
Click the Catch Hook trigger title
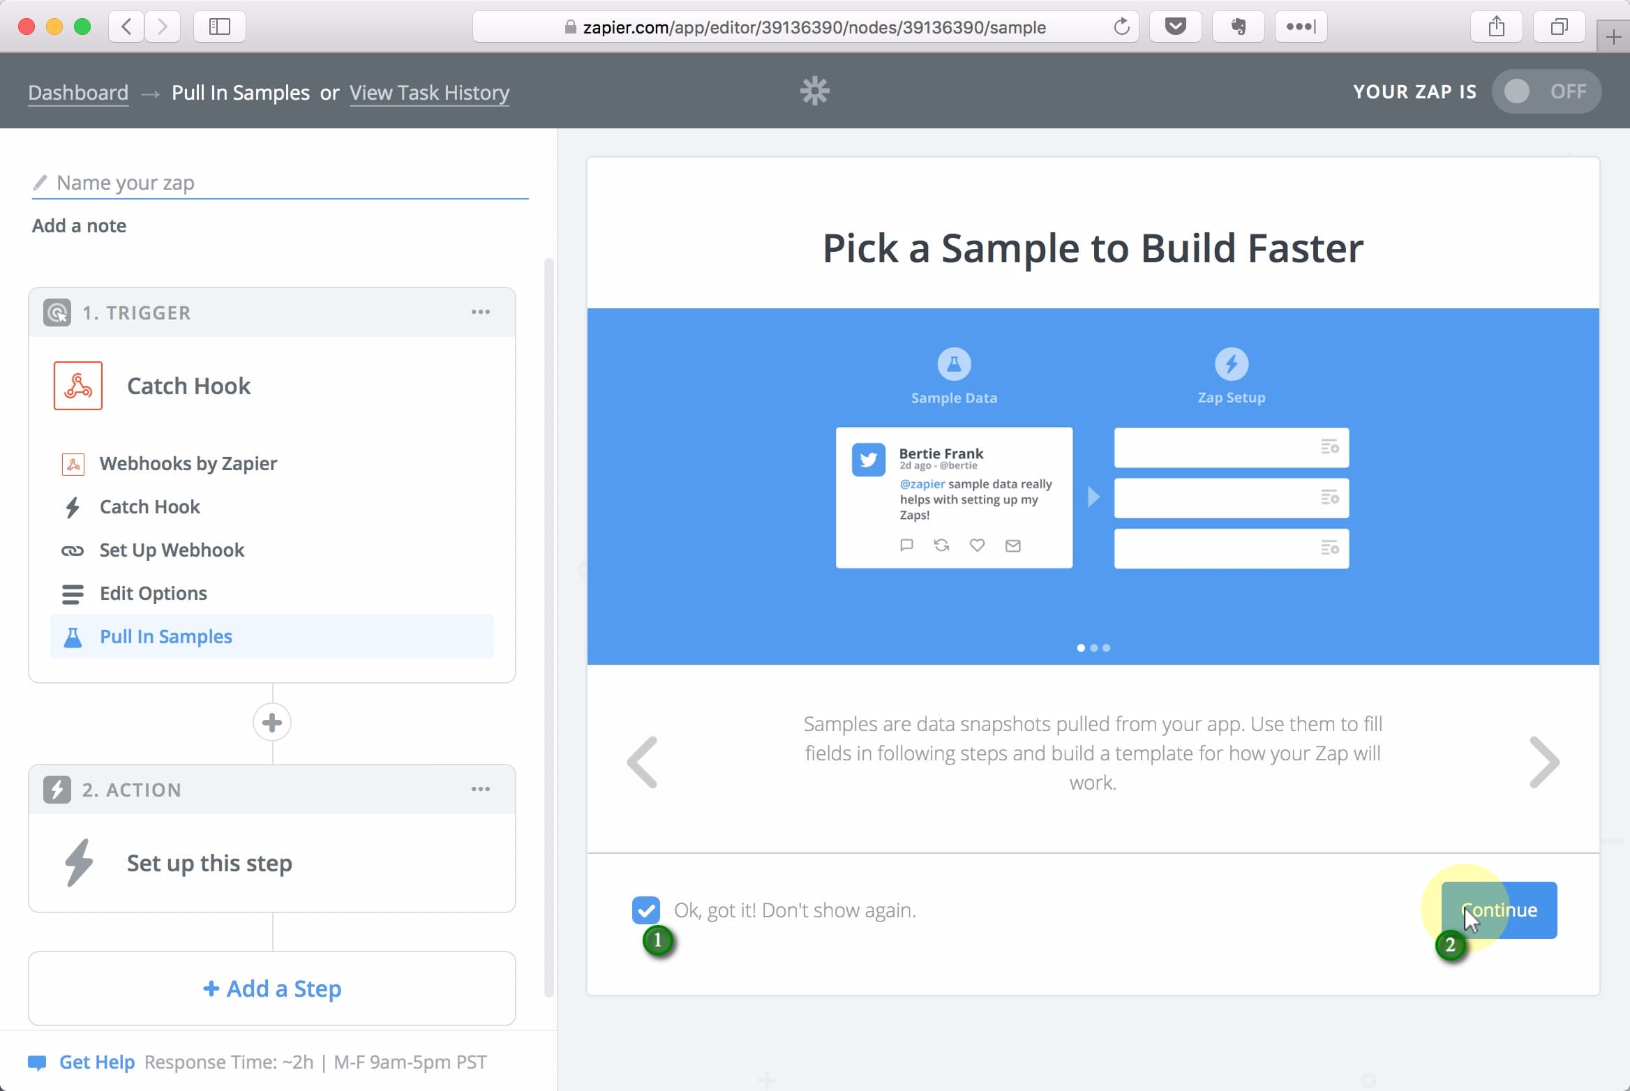click(188, 386)
